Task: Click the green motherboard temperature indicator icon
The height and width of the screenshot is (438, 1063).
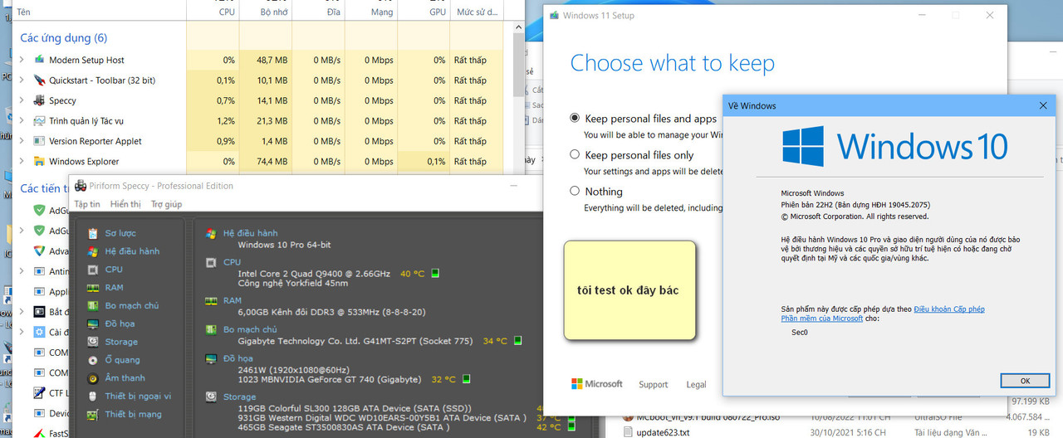Action: pyautogui.click(x=517, y=340)
